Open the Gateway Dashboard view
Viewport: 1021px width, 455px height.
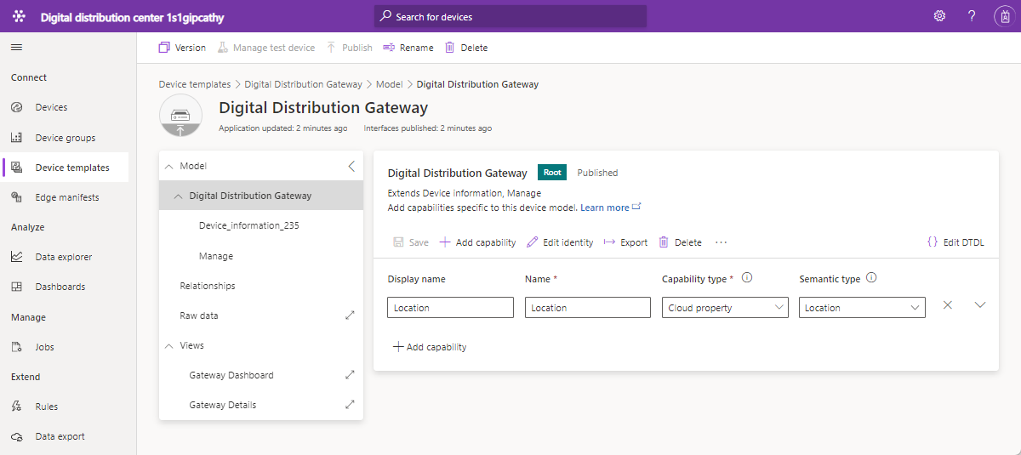click(231, 375)
